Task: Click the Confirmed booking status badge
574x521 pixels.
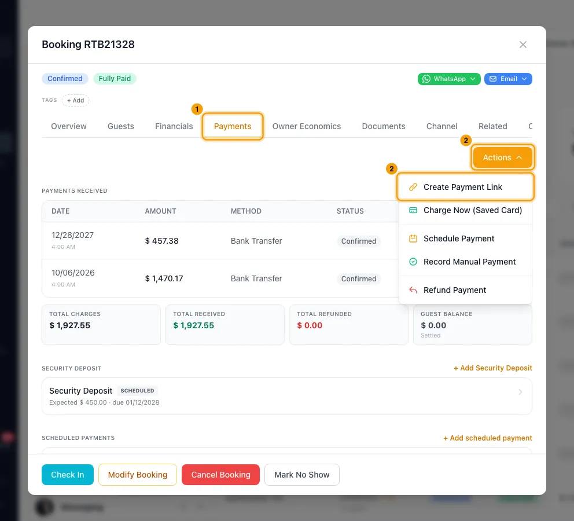Action: pyautogui.click(x=65, y=79)
